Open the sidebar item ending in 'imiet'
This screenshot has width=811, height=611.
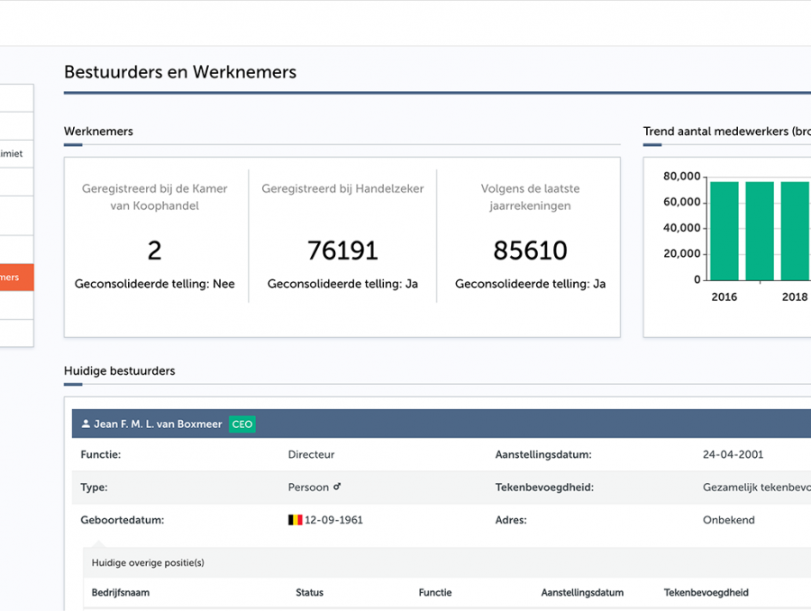16,154
